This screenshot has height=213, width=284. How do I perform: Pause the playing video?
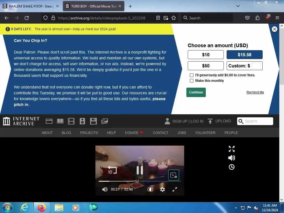tap(140, 170)
